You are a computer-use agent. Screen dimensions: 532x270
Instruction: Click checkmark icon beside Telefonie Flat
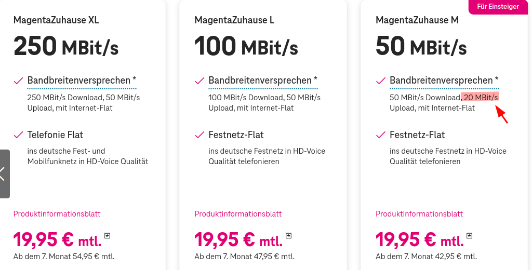coord(18,135)
